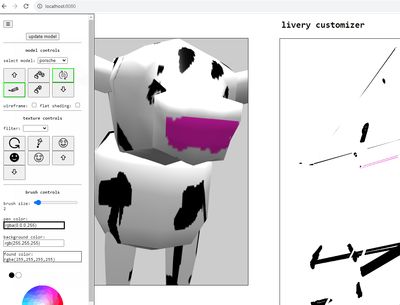Toggle the auto-rotate model button
The width and height of the screenshot is (400, 305).
pyautogui.click(x=63, y=75)
